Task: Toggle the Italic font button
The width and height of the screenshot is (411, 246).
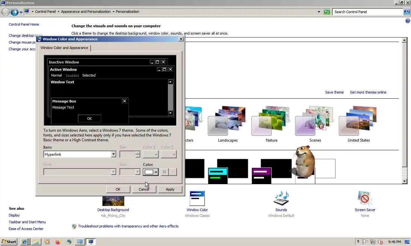Action: 173,172
